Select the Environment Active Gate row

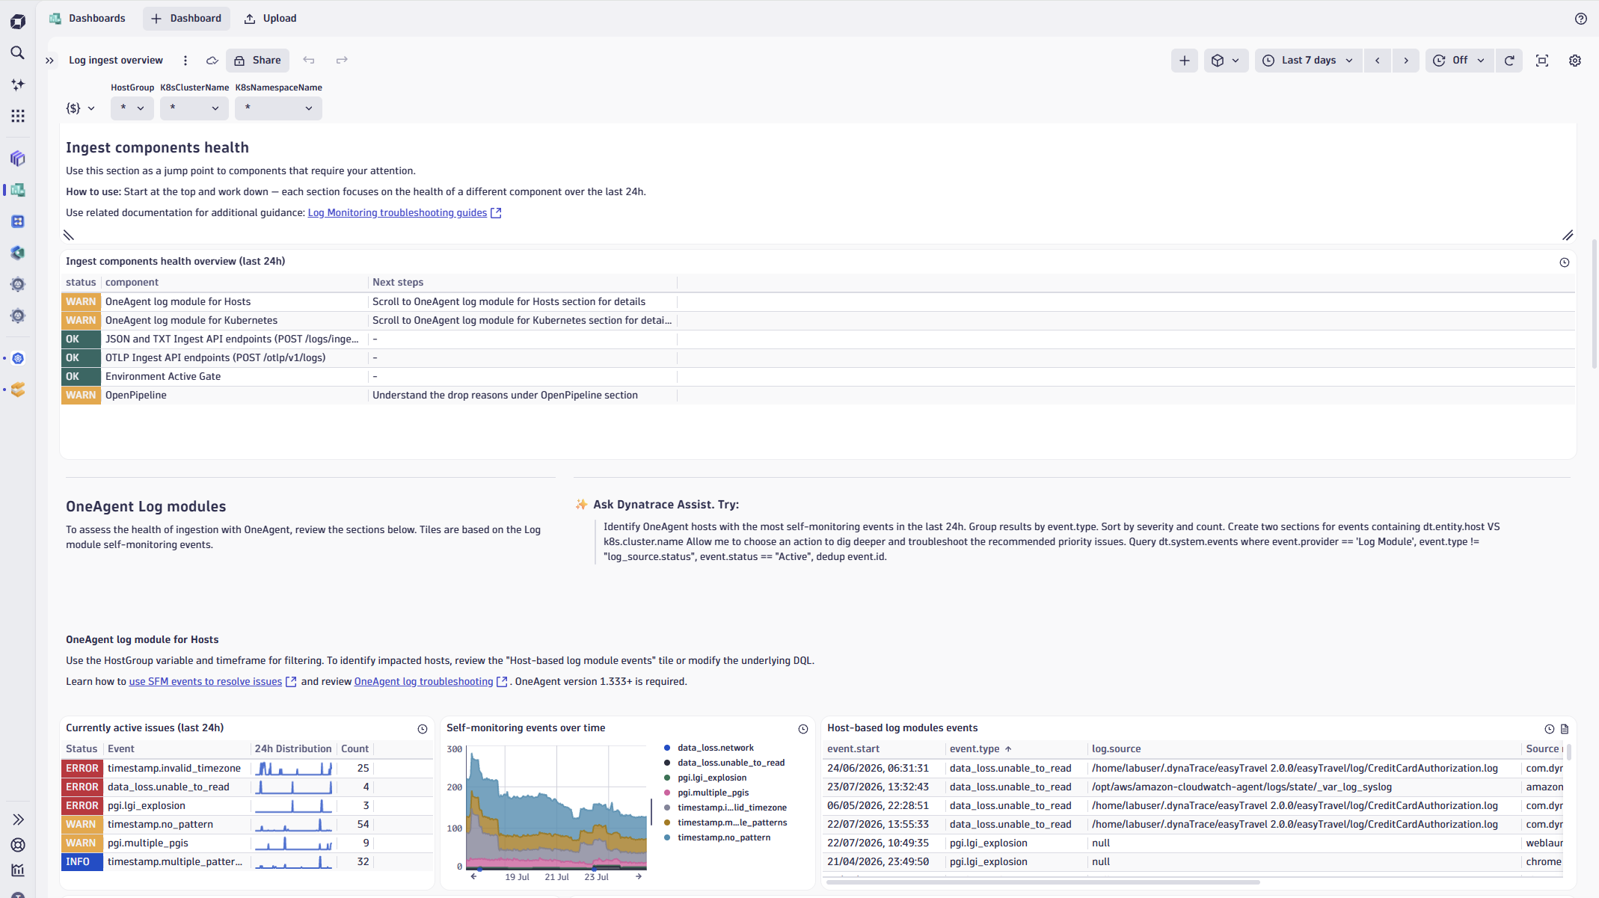click(x=818, y=377)
